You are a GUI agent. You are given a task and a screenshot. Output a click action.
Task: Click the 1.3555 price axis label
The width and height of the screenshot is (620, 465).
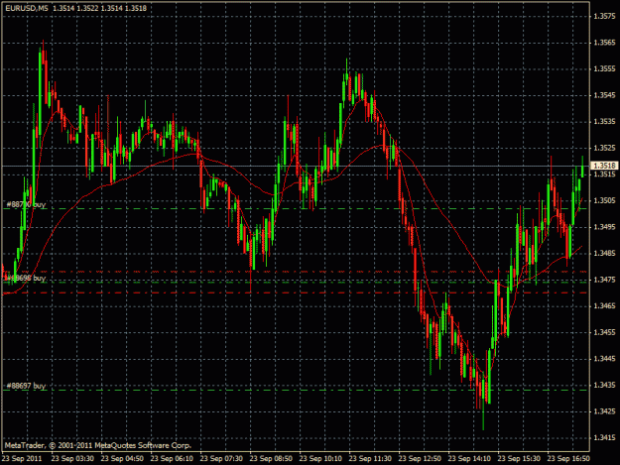(x=604, y=68)
